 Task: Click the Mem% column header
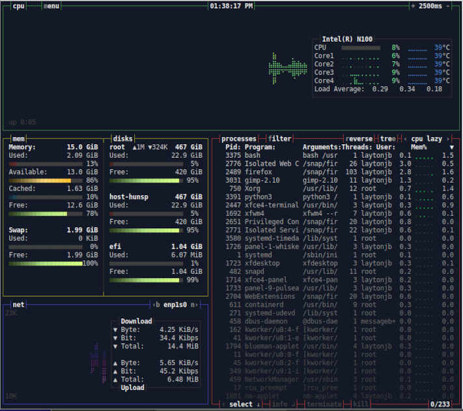click(419, 147)
